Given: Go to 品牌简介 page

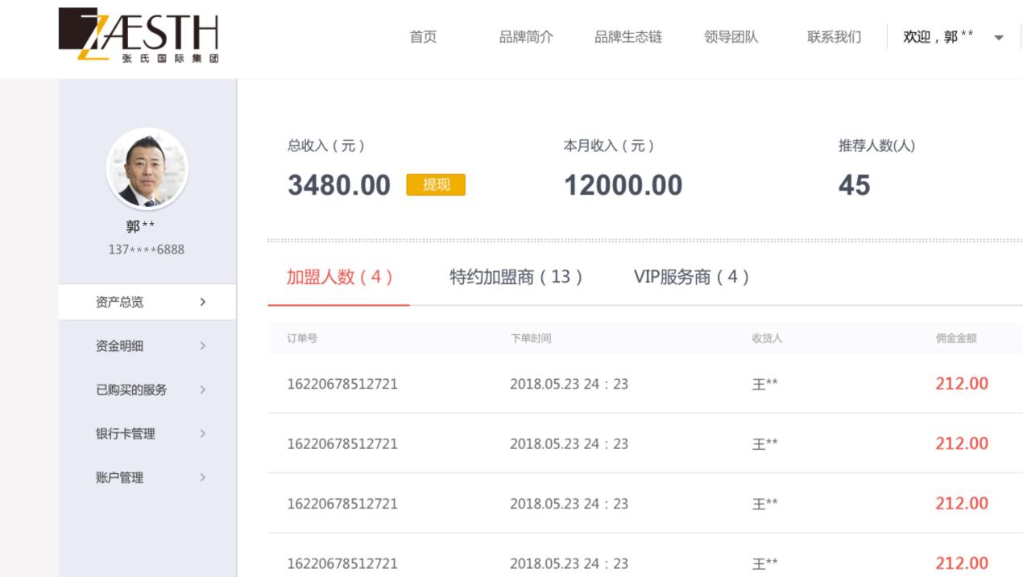Looking at the screenshot, I should pyautogui.click(x=526, y=37).
